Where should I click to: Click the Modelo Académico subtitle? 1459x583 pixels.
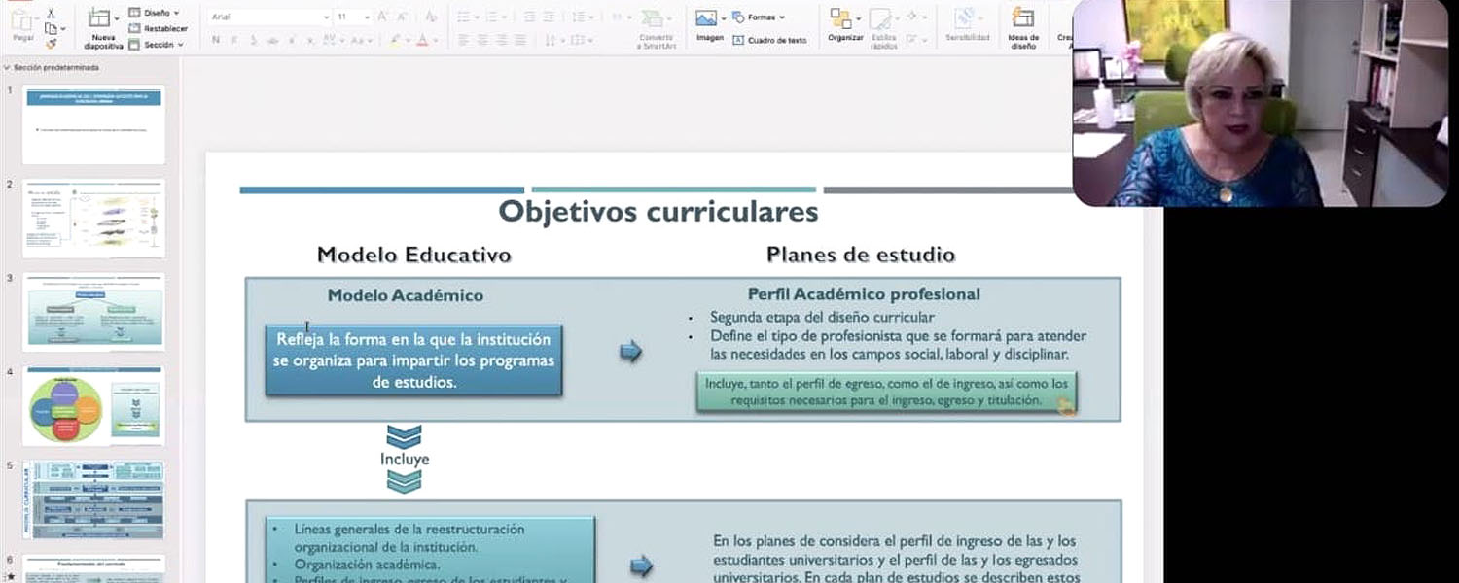tap(405, 295)
